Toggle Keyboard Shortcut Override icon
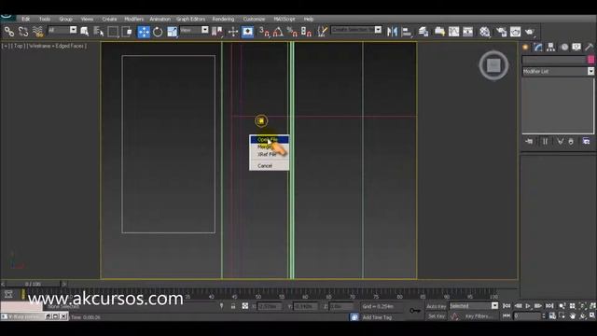597x336 pixels. point(247,32)
